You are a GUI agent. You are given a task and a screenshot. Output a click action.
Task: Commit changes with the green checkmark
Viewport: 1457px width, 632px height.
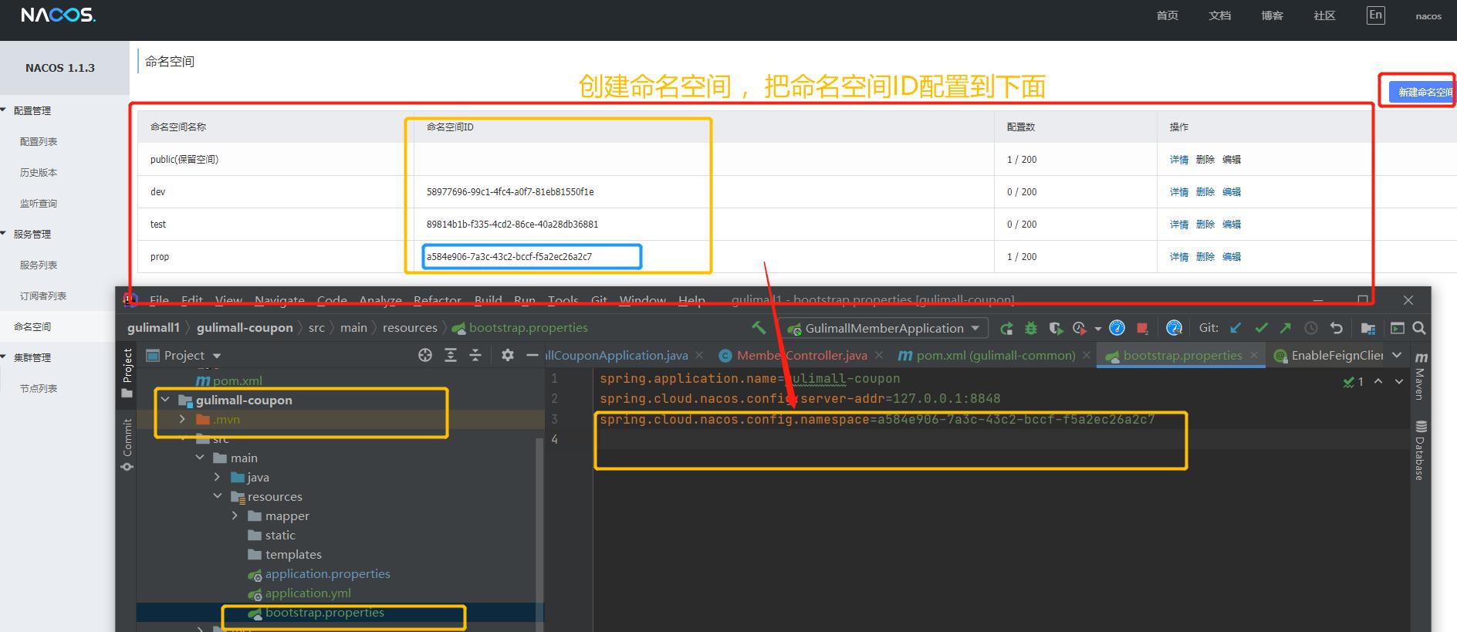1261,329
